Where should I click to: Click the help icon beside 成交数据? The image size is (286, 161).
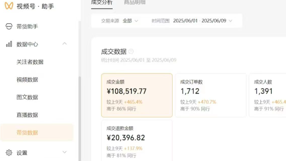pos(131,51)
